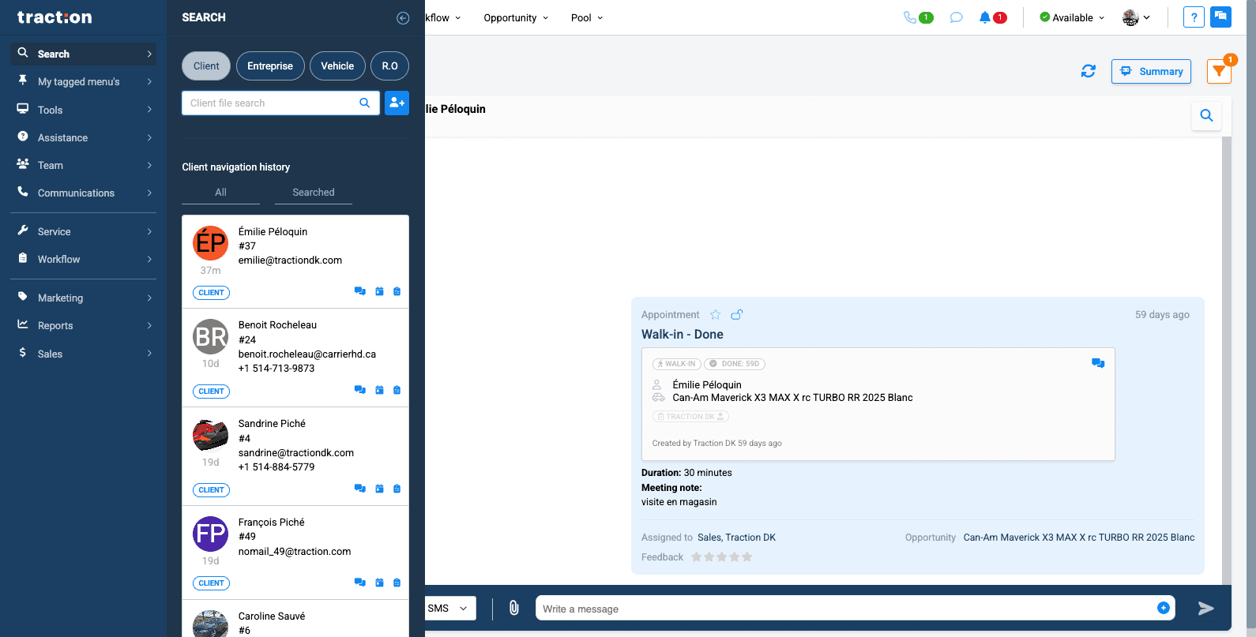Expand the Marketing sidebar menu
The image size is (1256, 637).
tap(84, 298)
